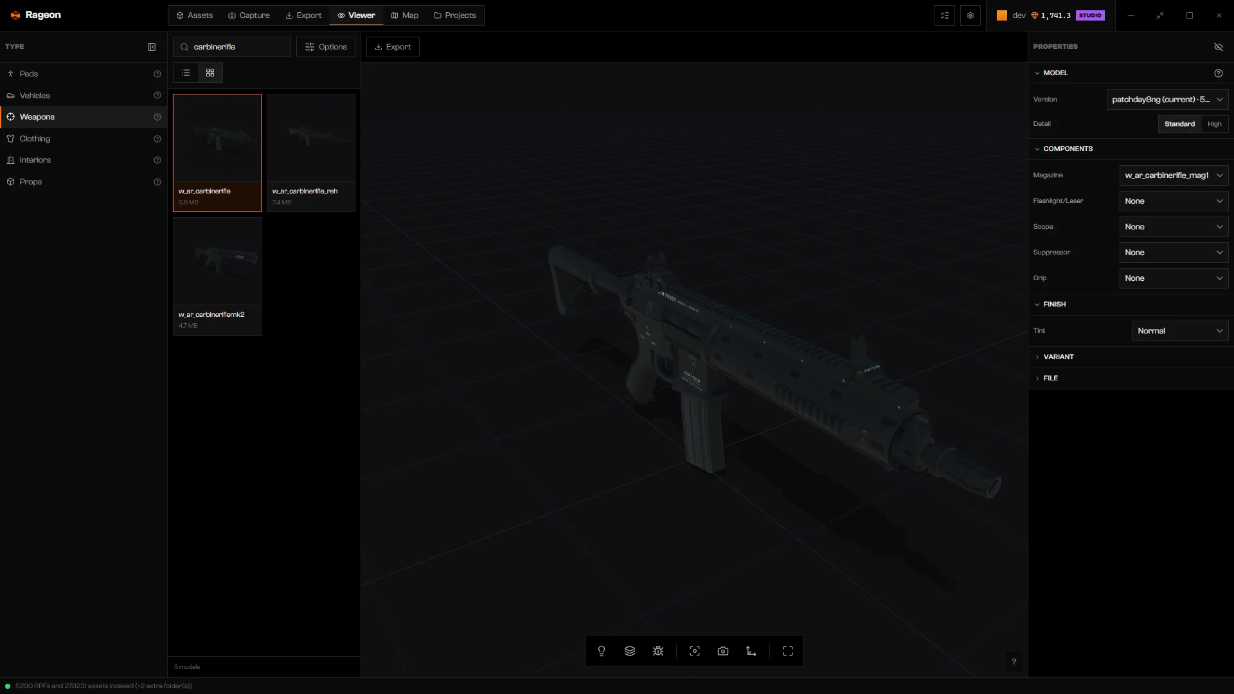The height and width of the screenshot is (694, 1234).
Task: Open the search Options button
Action: 326,47
